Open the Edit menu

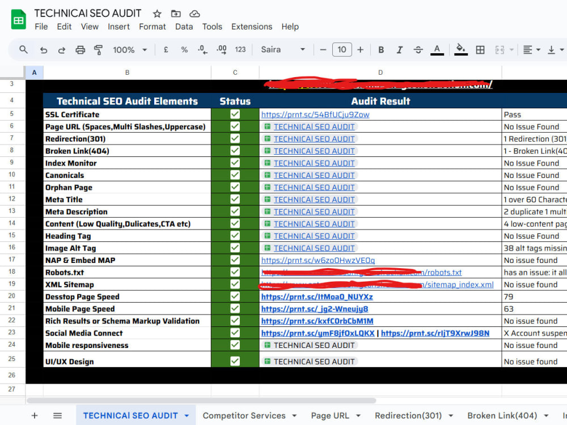64,27
